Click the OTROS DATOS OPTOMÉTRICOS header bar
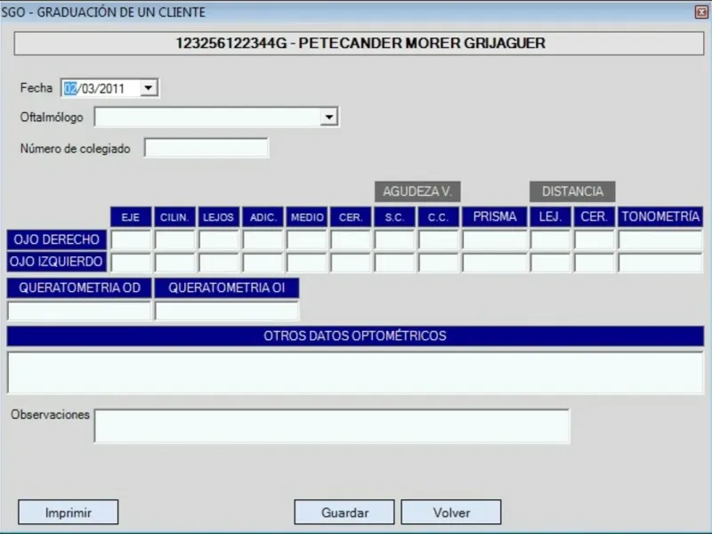 tap(355, 336)
